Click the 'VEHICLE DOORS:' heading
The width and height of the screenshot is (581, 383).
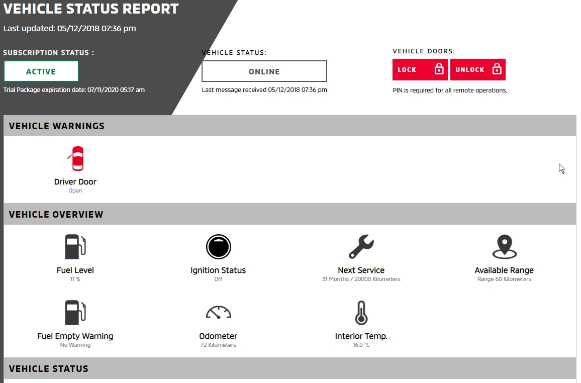pos(424,51)
